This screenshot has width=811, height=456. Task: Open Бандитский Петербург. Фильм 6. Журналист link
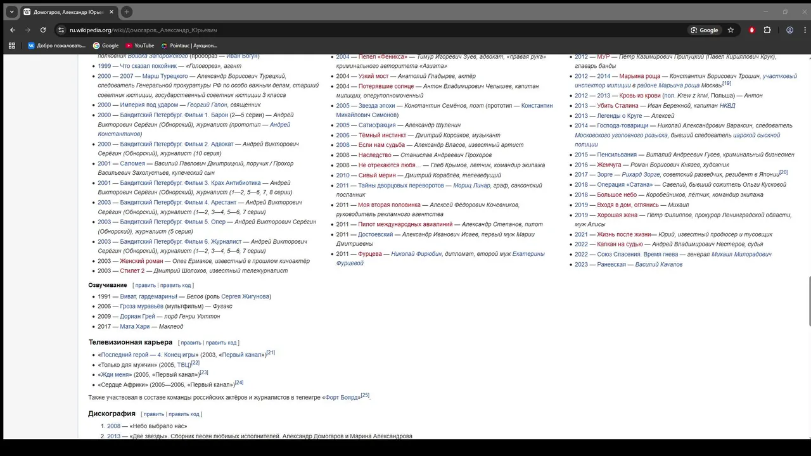tap(181, 242)
